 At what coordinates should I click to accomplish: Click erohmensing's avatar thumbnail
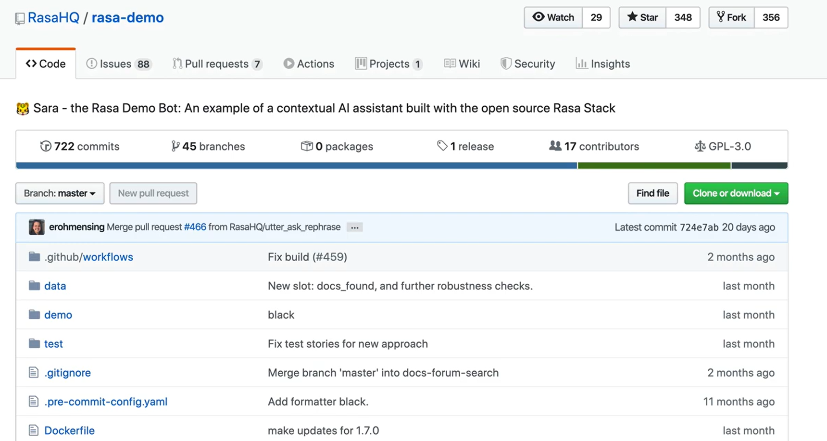(37, 227)
